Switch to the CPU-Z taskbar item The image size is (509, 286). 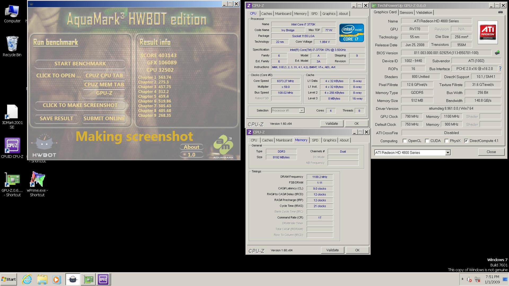point(103,279)
